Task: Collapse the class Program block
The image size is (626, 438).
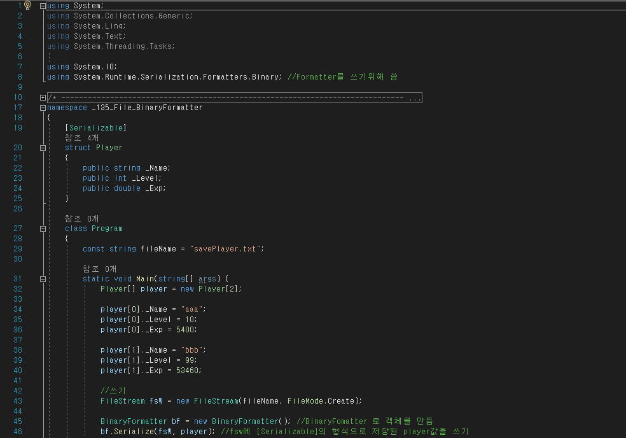Action: (43, 229)
